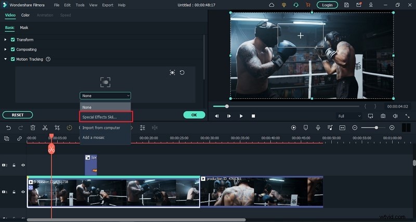Viewport: 416px width, 222px height.
Task: Zoom out timeline with minus icon
Action: coord(355,127)
